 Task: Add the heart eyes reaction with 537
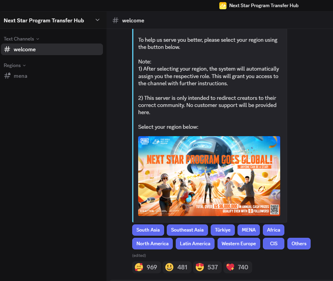[207, 267]
